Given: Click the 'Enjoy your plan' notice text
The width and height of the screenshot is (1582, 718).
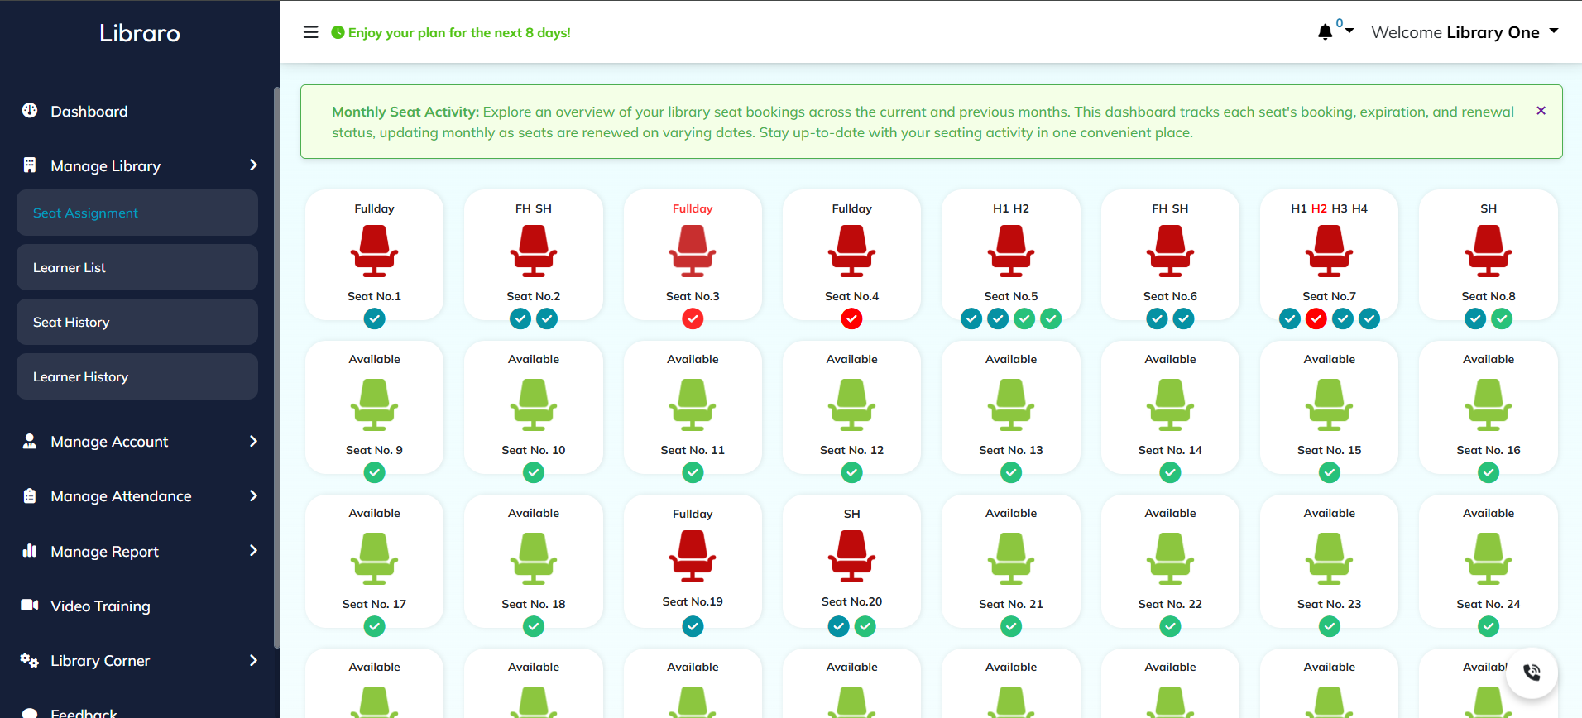Looking at the screenshot, I should tap(459, 32).
